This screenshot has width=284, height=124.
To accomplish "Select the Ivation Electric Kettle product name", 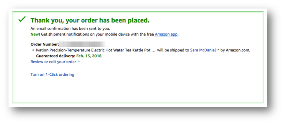I will [x=93, y=50].
